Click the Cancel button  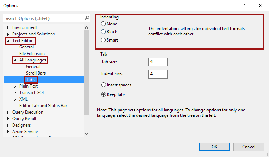click(248, 147)
